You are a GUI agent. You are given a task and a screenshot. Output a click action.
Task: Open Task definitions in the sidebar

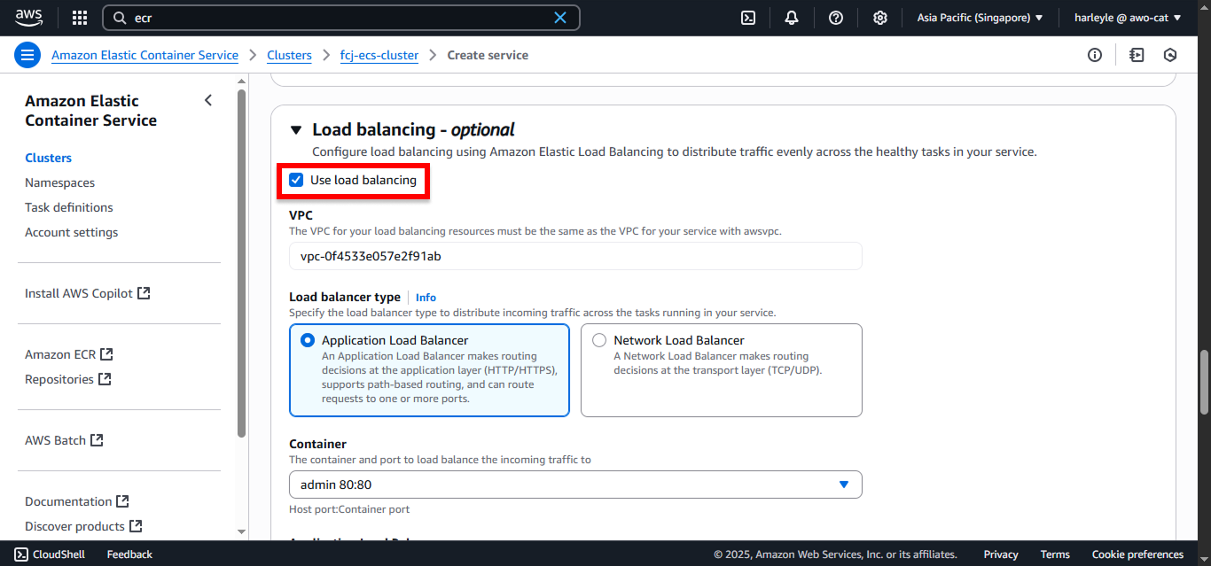[69, 207]
